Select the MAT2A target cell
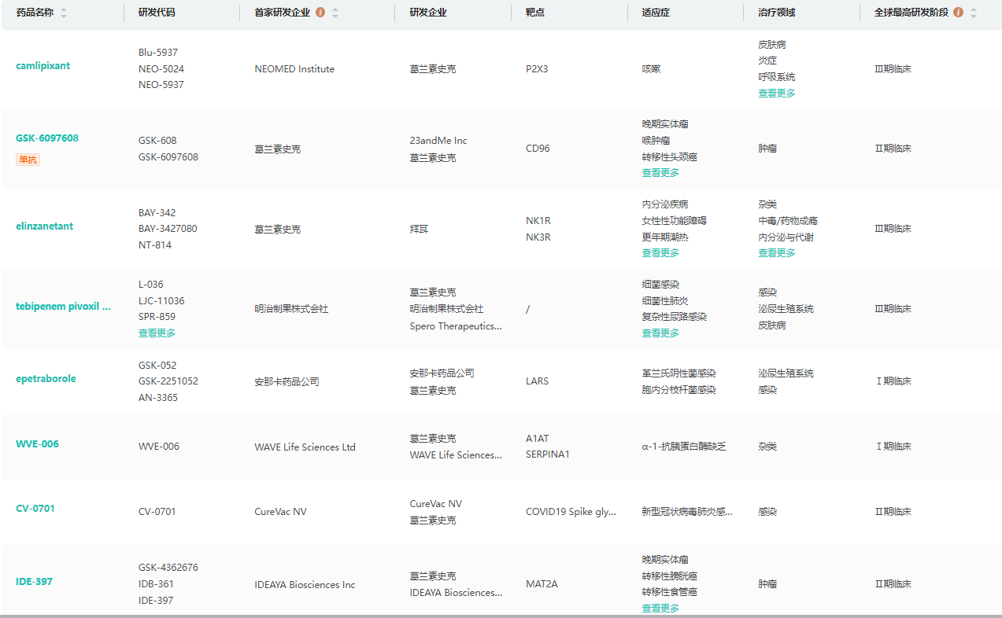Screen dimensions: 1002x618 (542, 584)
